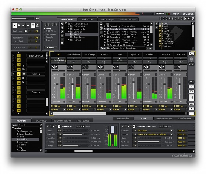The image size is (206, 174).
Task: Open the Pattern Editor tab
Action: pyautogui.click(x=123, y=119)
